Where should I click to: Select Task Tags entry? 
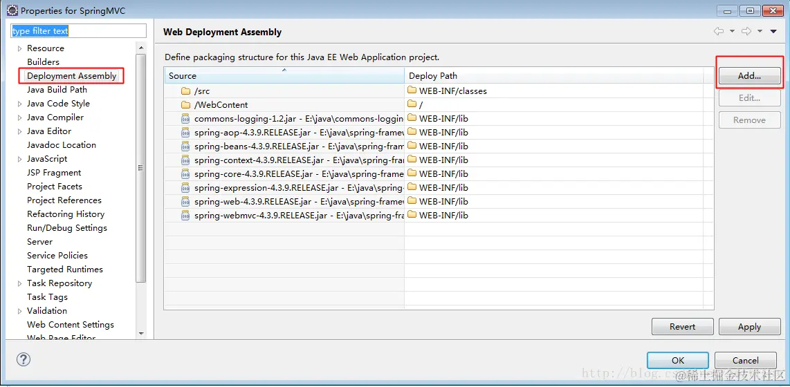[x=47, y=297]
